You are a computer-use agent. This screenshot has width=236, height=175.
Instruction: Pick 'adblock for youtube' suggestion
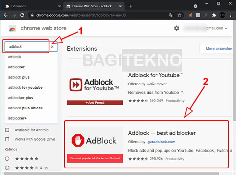[25, 87]
